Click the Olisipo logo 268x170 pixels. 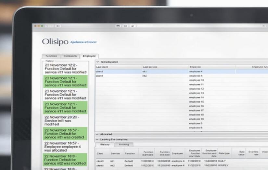point(55,42)
